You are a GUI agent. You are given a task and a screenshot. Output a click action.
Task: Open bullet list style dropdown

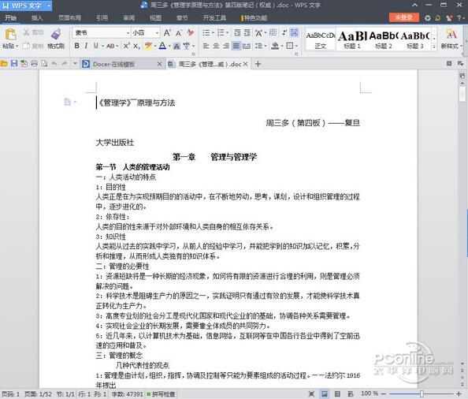[x=213, y=32]
